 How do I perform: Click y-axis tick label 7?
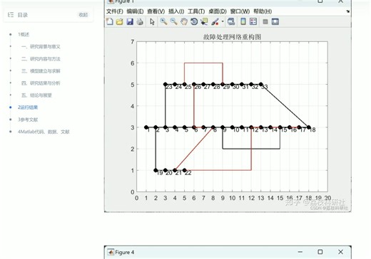(x=133, y=42)
